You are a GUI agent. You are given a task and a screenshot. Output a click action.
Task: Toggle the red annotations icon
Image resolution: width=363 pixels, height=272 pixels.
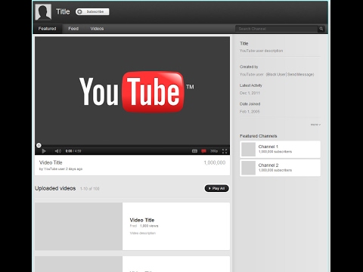(x=203, y=151)
